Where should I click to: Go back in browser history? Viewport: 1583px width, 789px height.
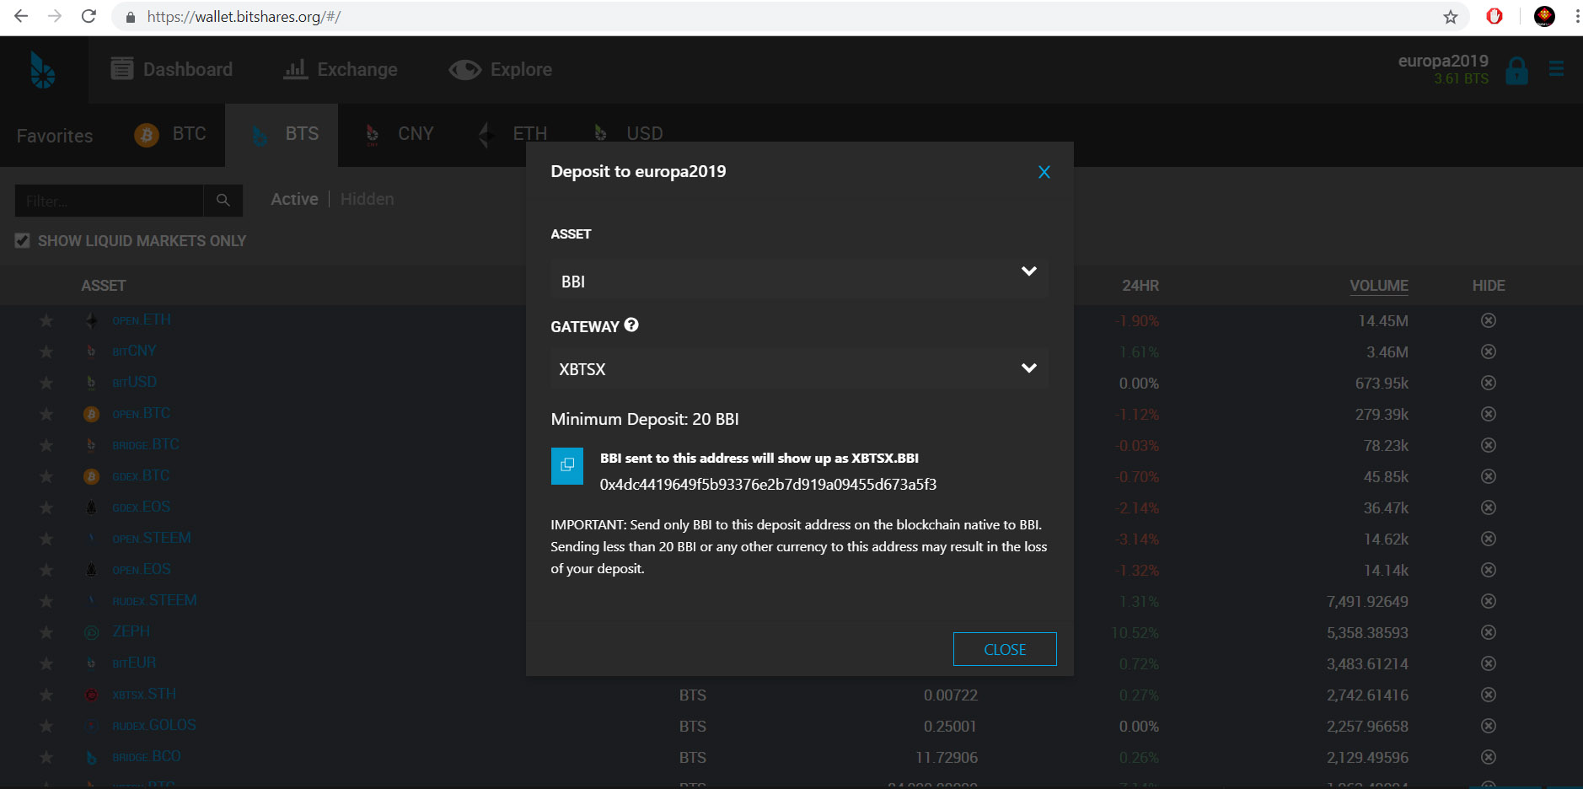(22, 16)
